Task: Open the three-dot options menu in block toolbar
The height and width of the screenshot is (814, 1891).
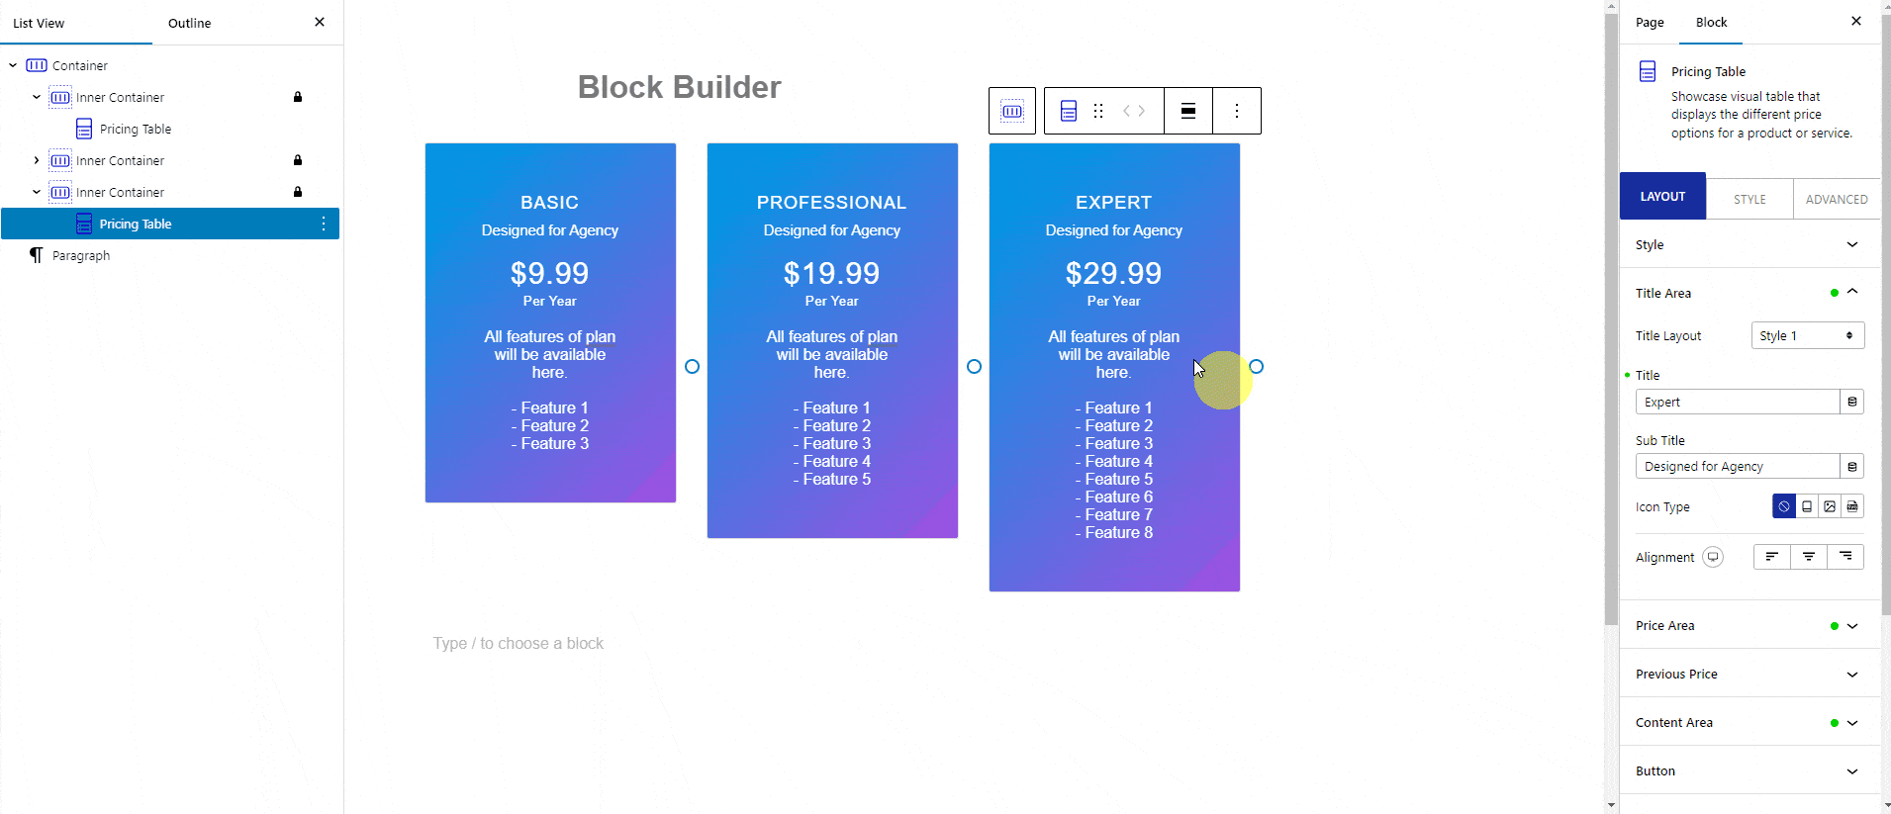Action: tap(1237, 110)
